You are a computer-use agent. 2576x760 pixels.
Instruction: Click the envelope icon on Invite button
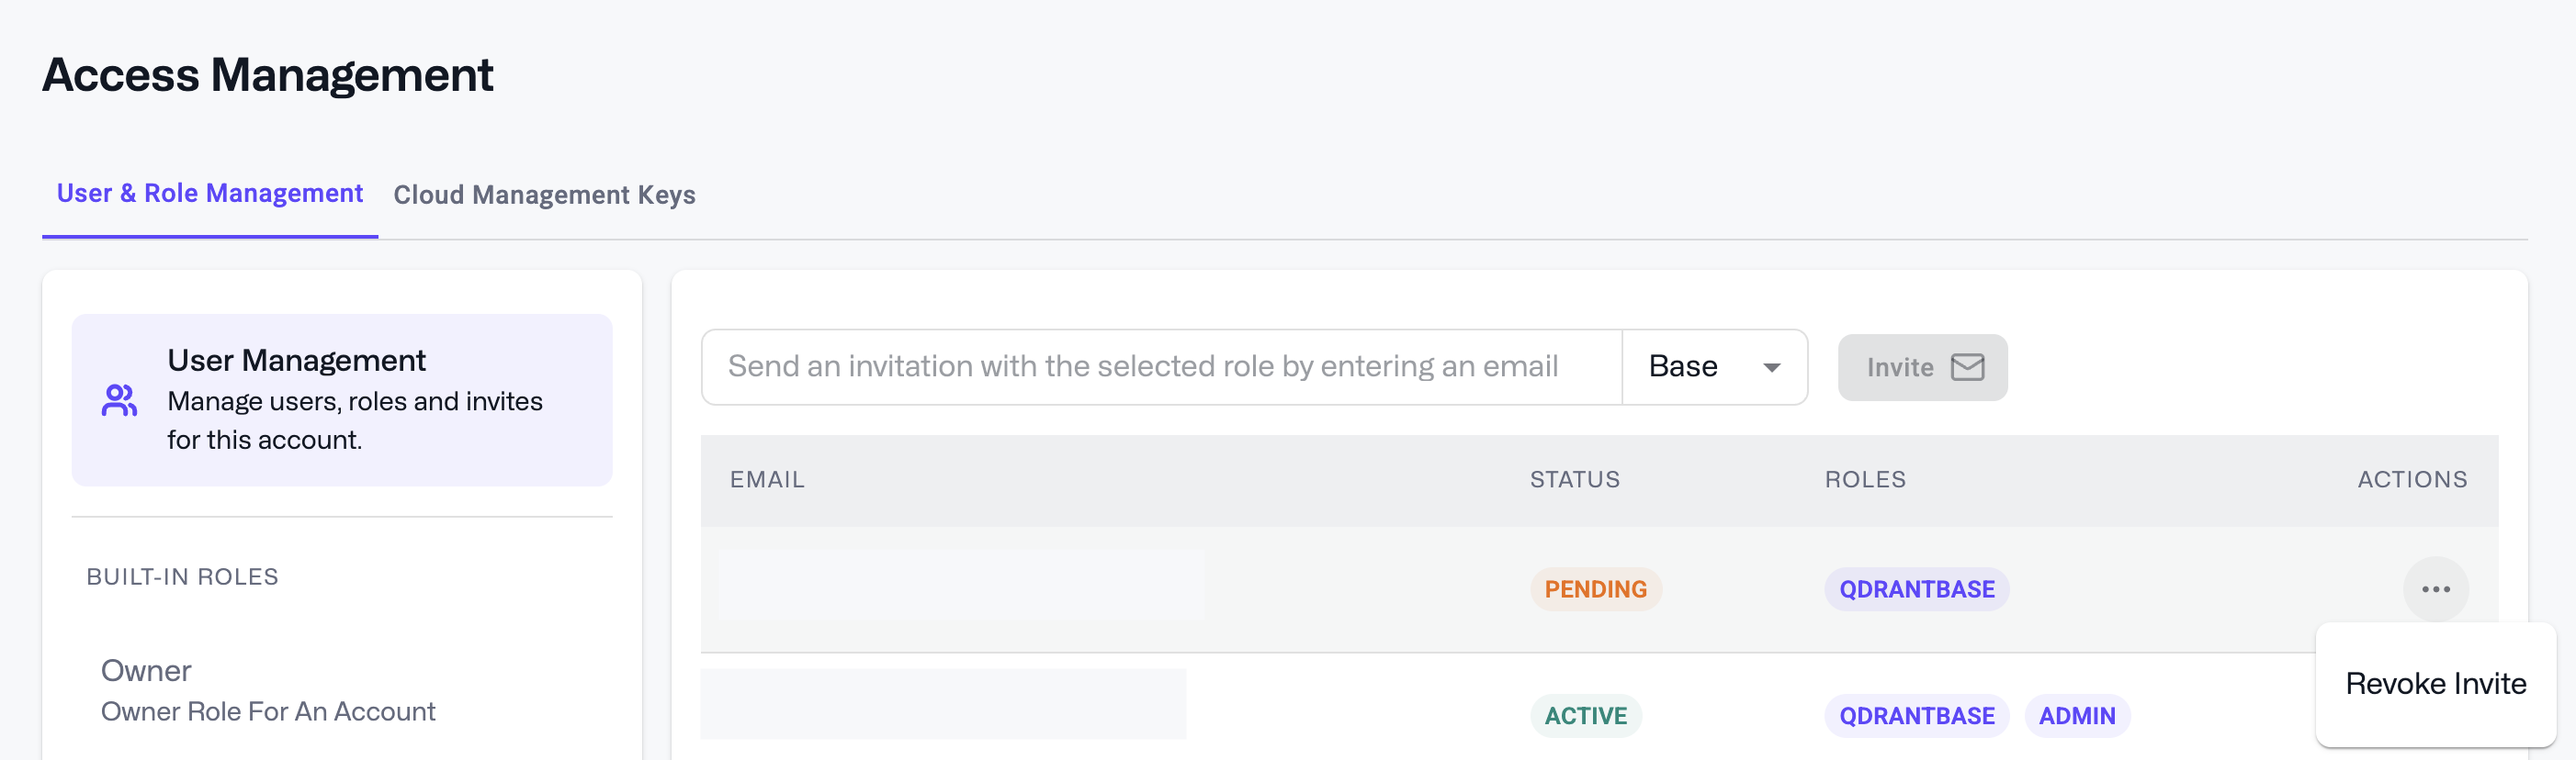pos(1967,367)
